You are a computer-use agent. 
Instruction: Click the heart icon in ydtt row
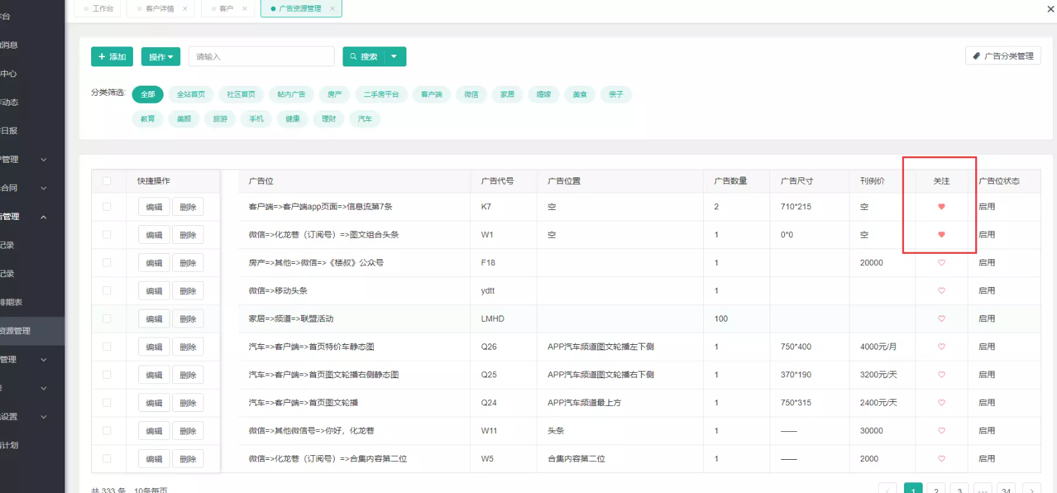pos(941,290)
